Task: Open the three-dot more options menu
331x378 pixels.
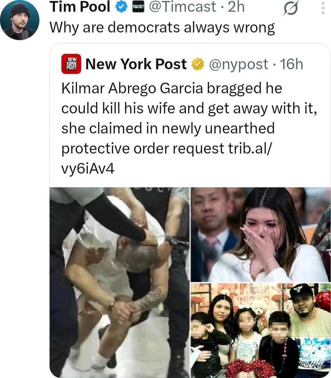Action: 323,9
